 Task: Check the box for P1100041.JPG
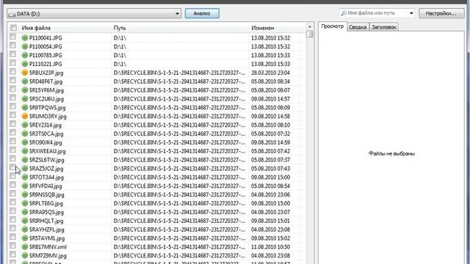(12, 37)
